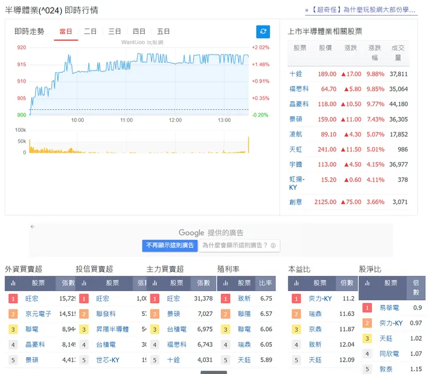
Task: Click 十銓 price value 189.00
Action: click(x=327, y=74)
